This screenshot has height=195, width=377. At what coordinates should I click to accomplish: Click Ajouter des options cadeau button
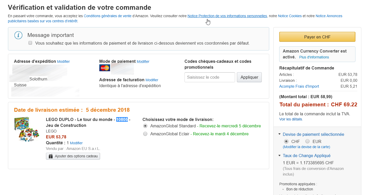point(73,156)
